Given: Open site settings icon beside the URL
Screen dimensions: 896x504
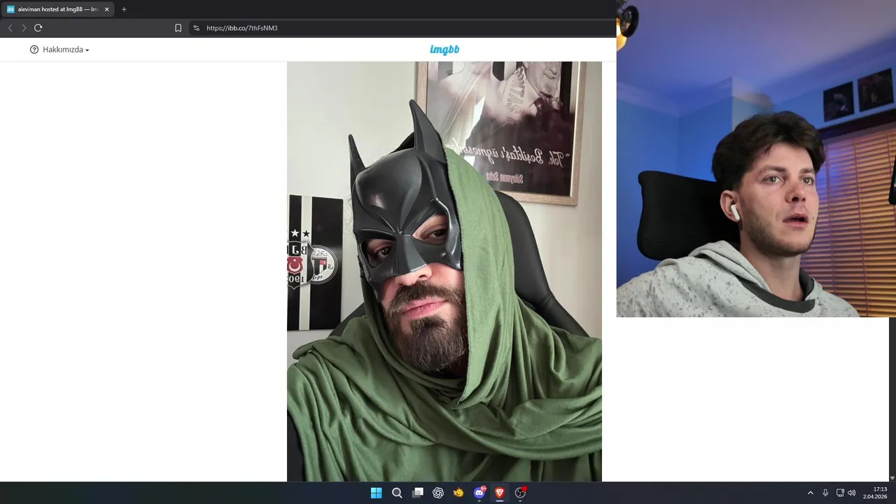Looking at the screenshot, I should tap(196, 28).
